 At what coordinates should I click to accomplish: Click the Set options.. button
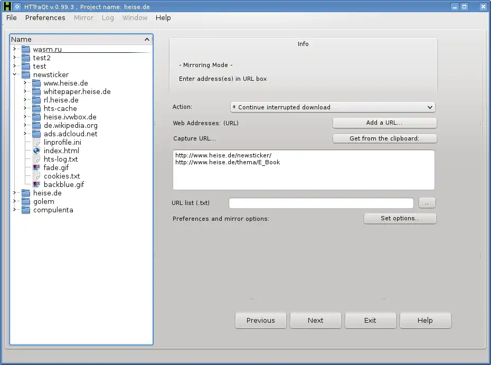(x=400, y=218)
